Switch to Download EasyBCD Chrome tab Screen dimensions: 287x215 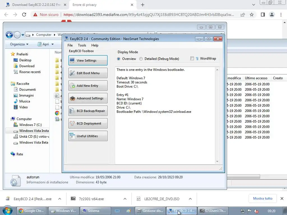click(x=36, y=5)
